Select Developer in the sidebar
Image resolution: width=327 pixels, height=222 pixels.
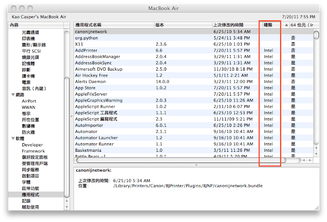coord(32,145)
